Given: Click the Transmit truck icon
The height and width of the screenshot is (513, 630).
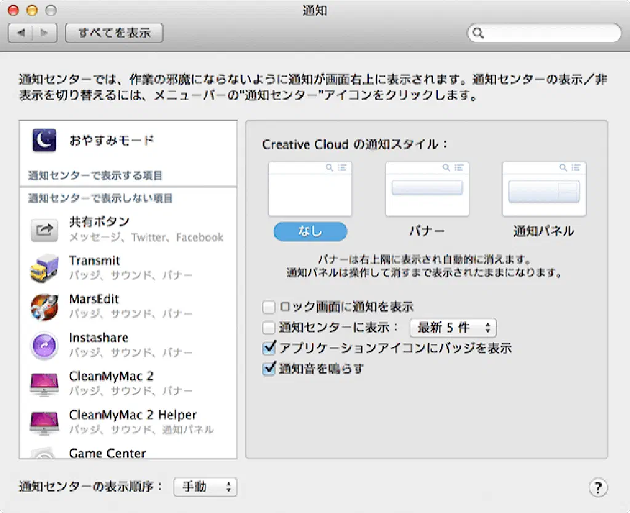Looking at the screenshot, I should [x=44, y=268].
